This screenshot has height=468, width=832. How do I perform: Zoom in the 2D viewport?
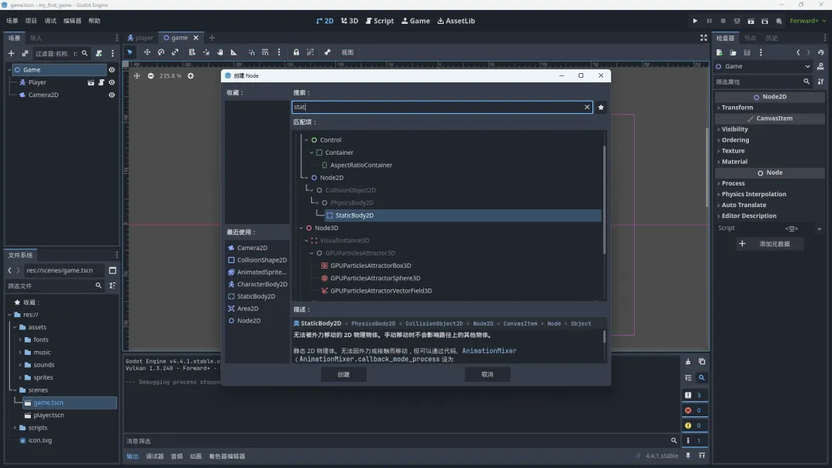coord(190,75)
